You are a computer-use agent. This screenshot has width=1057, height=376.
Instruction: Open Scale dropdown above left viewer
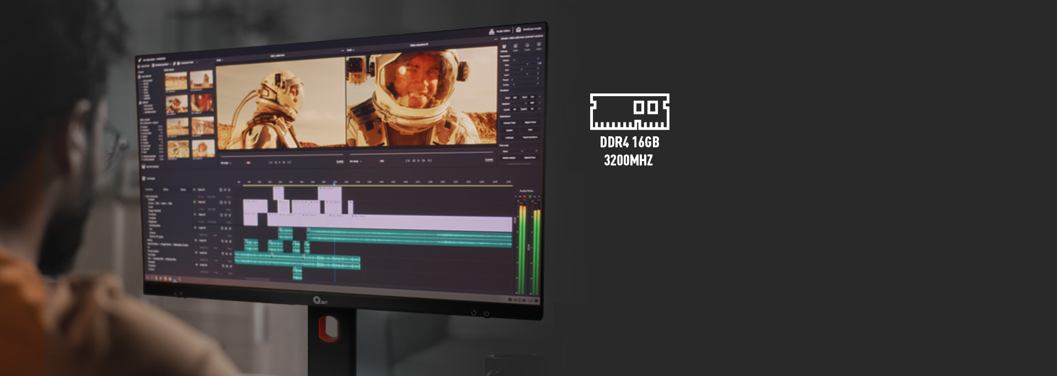219,60
